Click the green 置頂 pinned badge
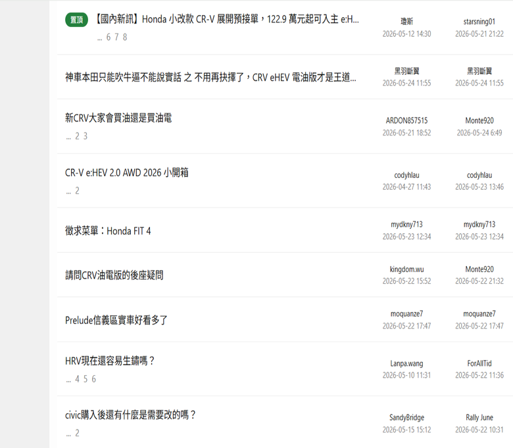Screen dimensions: 513x448 (x=76, y=20)
